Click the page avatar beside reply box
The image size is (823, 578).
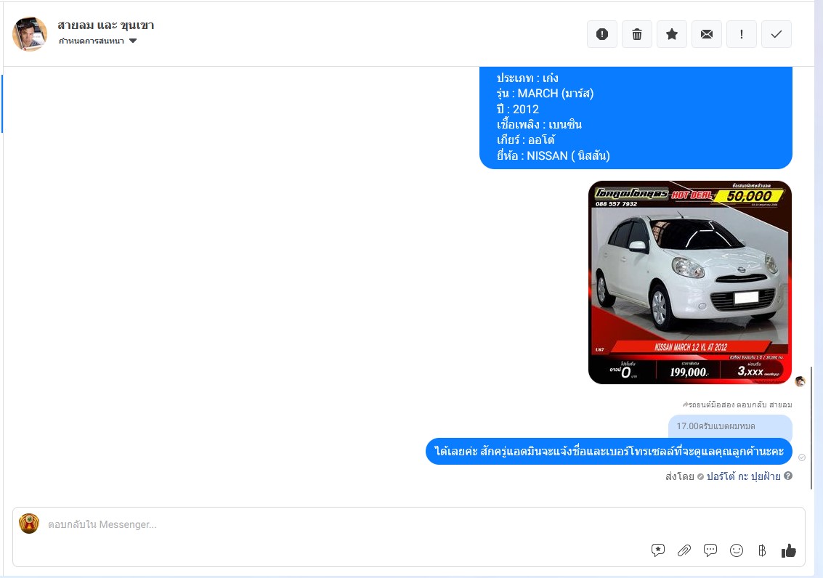coord(29,524)
